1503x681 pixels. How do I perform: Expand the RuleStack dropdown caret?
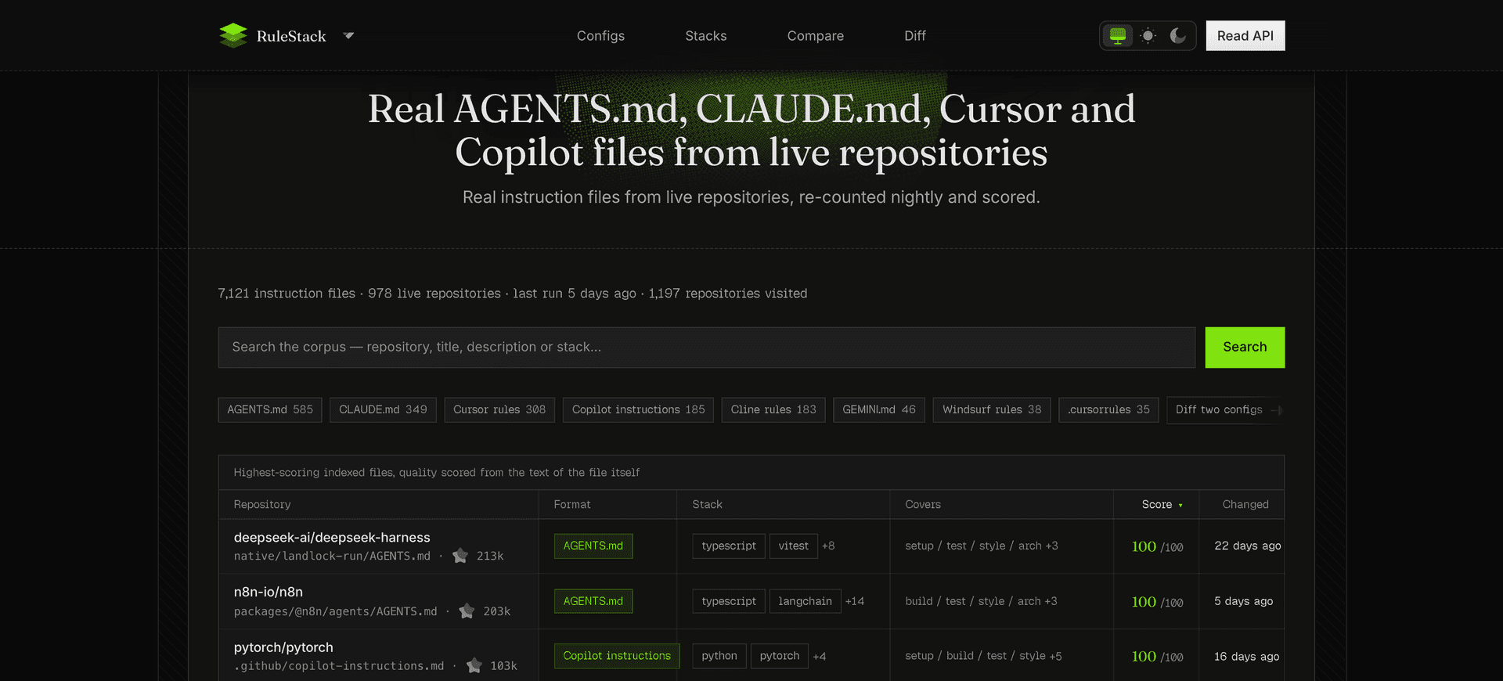click(349, 35)
